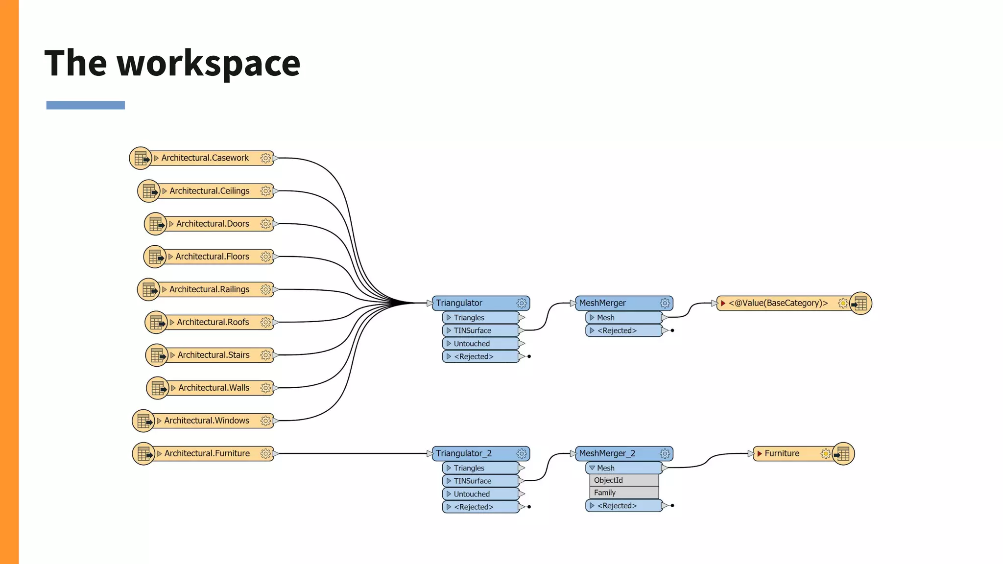1003x564 pixels.
Task: Expand the Furniture writer red arrow
Action: [760, 454]
